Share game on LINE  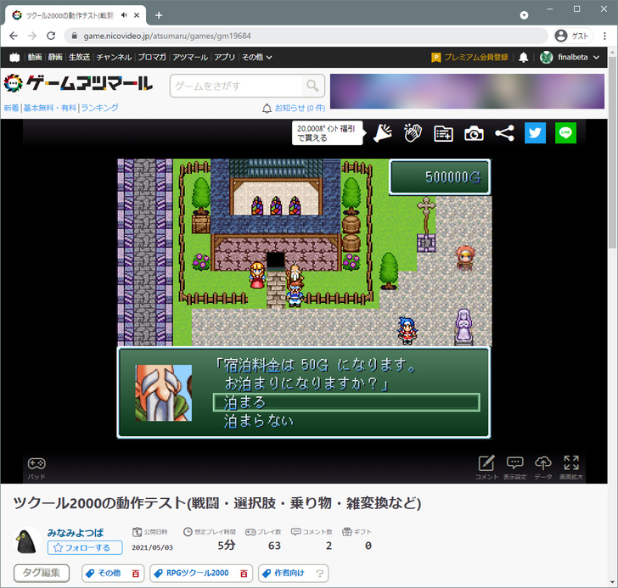[565, 132]
